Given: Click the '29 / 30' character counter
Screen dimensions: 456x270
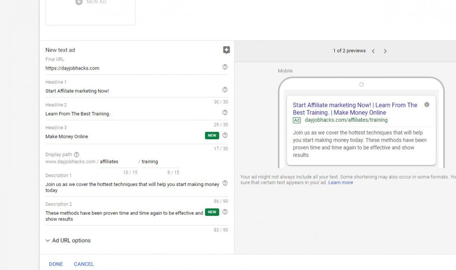Looking at the screenshot, I should (221, 125).
